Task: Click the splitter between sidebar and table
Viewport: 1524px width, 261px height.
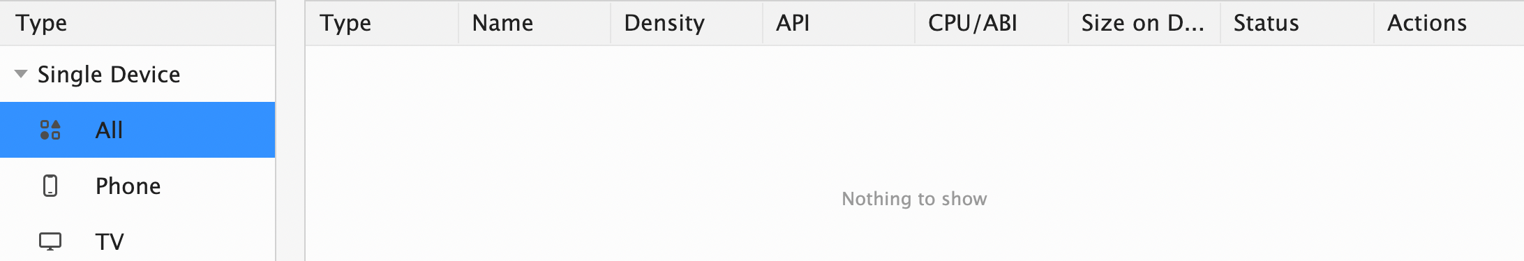Action: point(290,130)
